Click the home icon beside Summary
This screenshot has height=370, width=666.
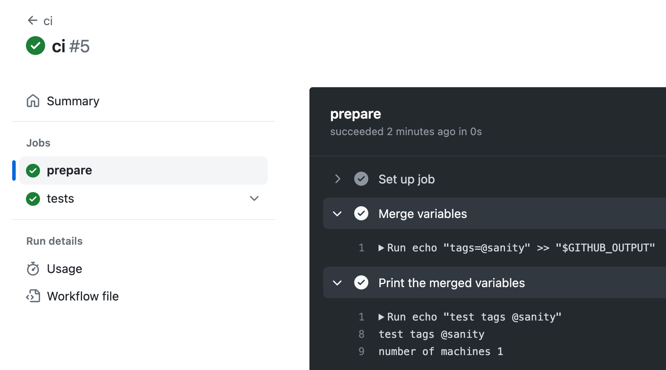coord(33,101)
